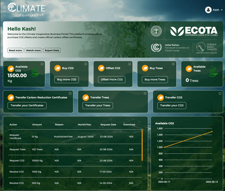Click the last data point on CO2 chart

212,132
